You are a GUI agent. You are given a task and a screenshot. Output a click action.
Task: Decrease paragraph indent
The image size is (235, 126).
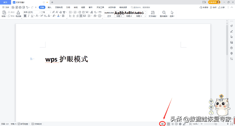[x=80, y=12]
